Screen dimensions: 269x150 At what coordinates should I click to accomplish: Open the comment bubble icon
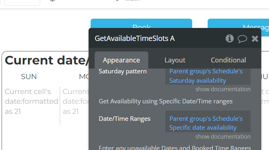click(242, 39)
